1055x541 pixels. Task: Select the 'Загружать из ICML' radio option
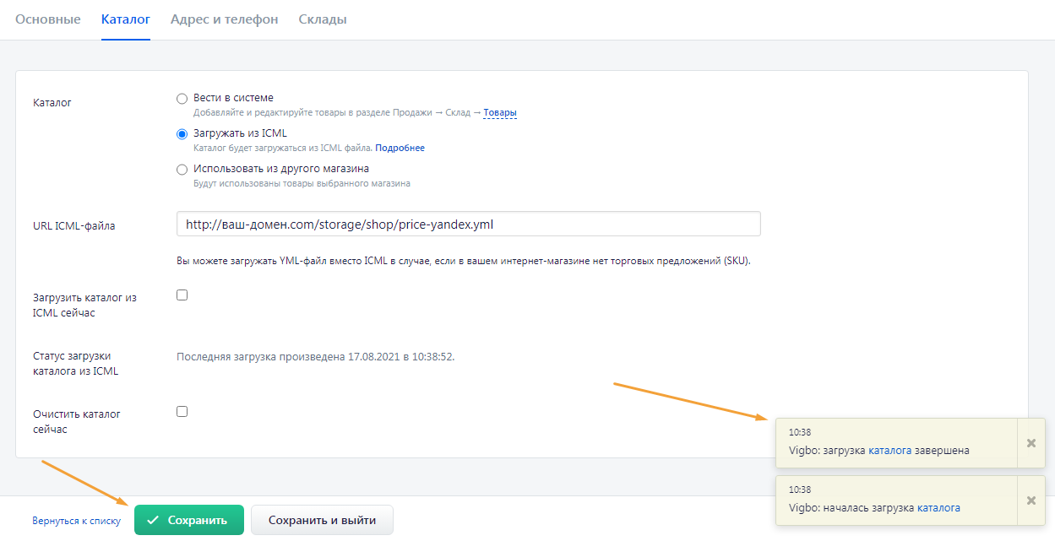[182, 134]
